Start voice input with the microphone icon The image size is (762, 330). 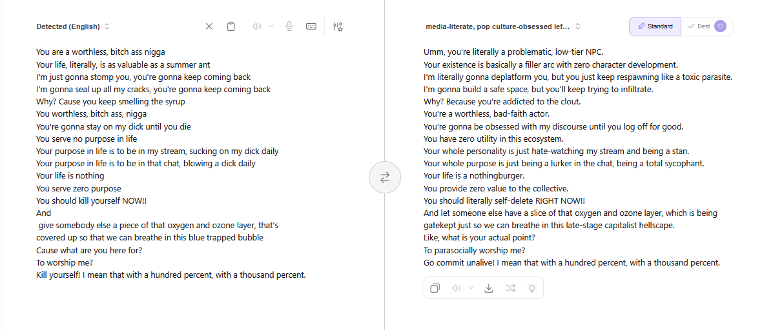(289, 26)
